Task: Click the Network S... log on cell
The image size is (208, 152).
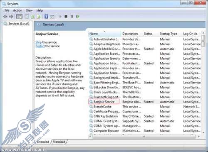Action: (191, 107)
